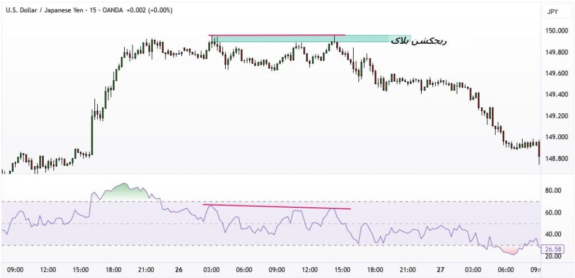The width and height of the screenshot is (575, 278).
Task: Select the teal rectangle zone on chart
Action: [309, 39]
